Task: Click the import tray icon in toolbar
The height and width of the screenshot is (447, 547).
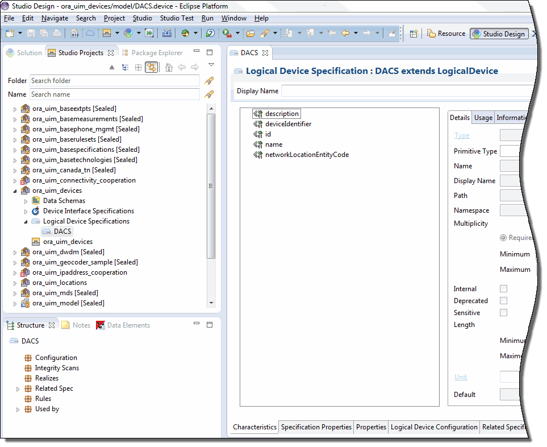Action: 167,33
